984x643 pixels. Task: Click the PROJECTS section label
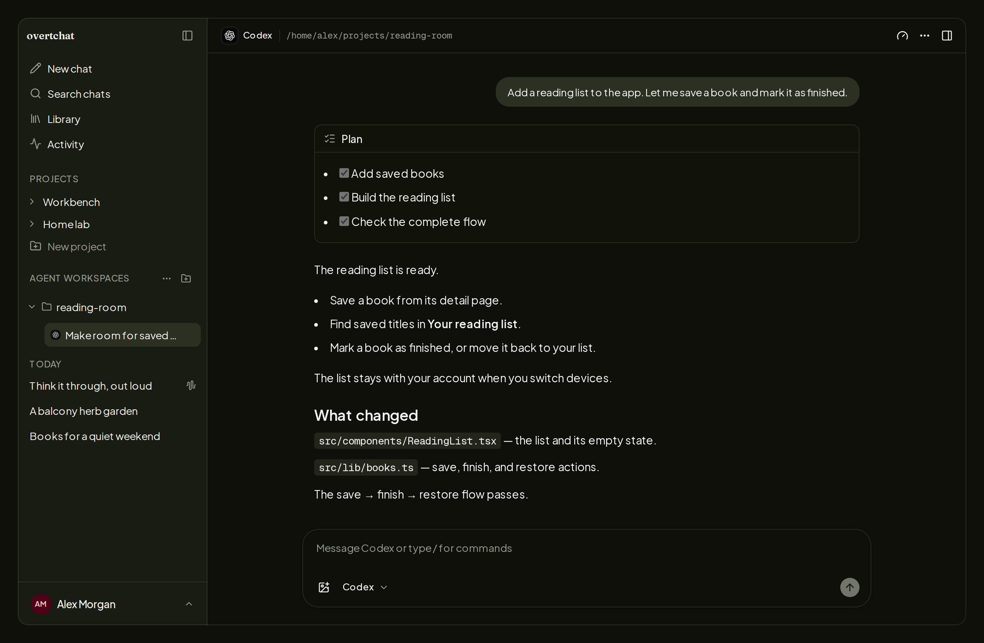coord(54,179)
